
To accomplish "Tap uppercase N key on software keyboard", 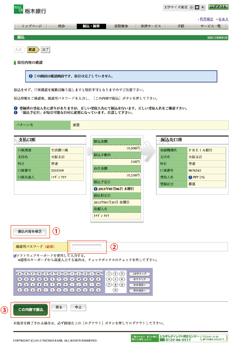I will click(x=20, y=279).
